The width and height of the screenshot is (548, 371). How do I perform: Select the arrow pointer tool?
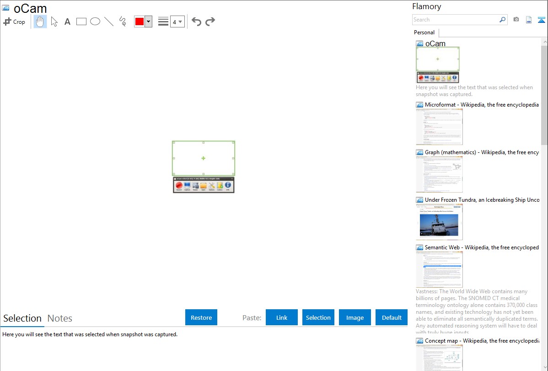pos(54,22)
